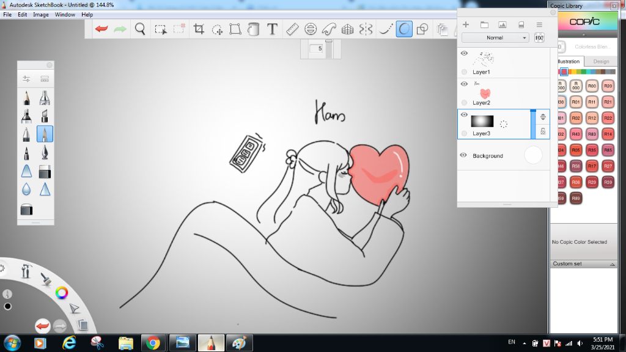
Task: Select Copic color R05
Action: (576, 150)
